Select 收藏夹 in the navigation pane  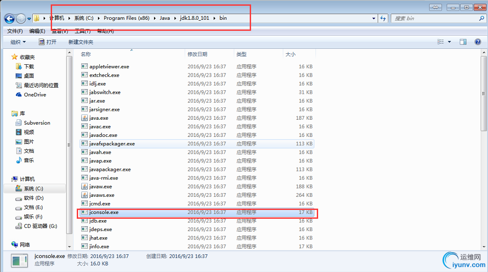click(x=23, y=57)
